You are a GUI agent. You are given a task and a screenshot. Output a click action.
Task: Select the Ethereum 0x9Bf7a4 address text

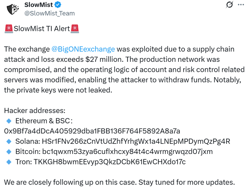(92, 131)
